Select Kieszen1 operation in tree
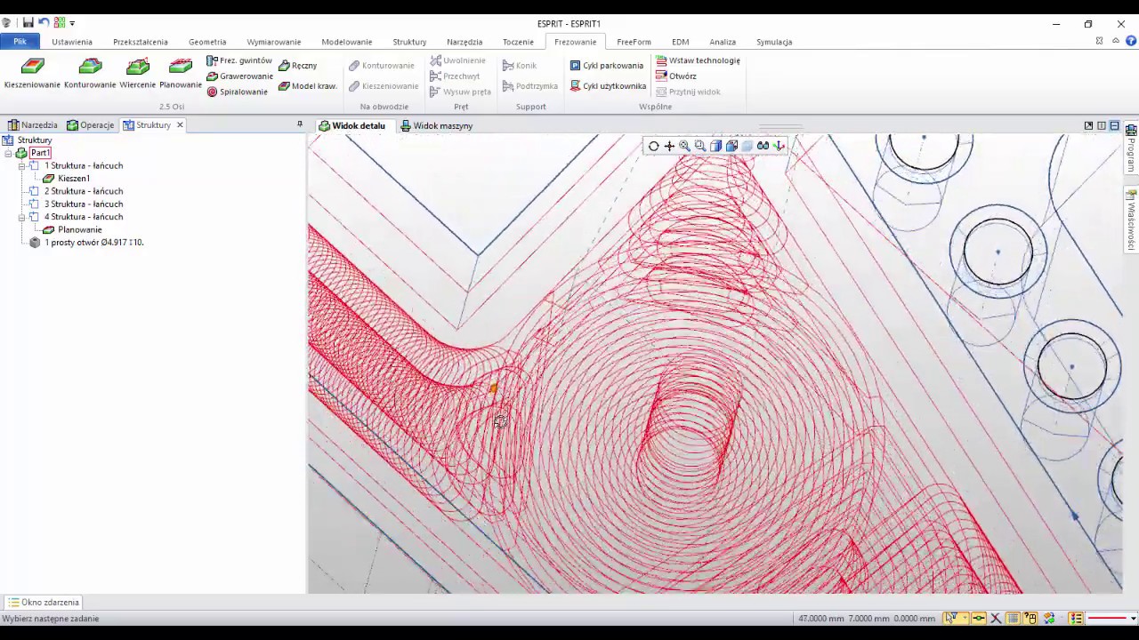Viewport: 1139px width, 640px height. click(x=74, y=179)
